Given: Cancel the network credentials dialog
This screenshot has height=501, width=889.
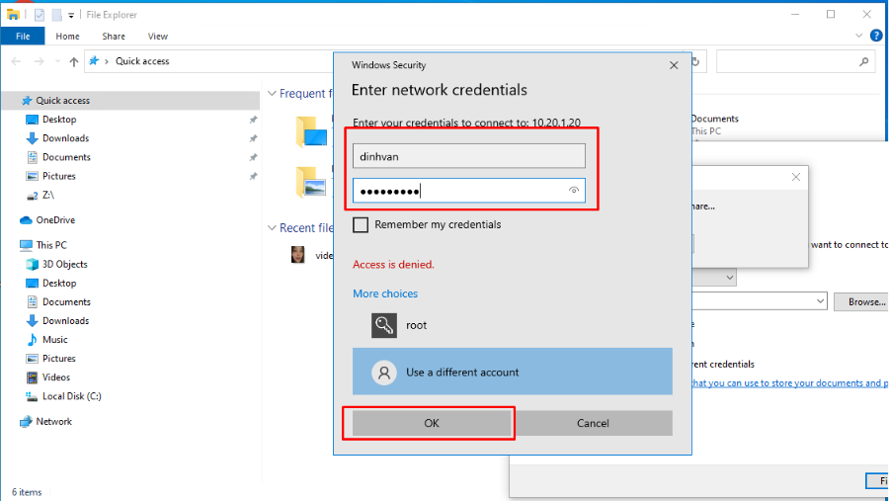Looking at the screenshot, I should pyautogui.click(x=593, y=423).
